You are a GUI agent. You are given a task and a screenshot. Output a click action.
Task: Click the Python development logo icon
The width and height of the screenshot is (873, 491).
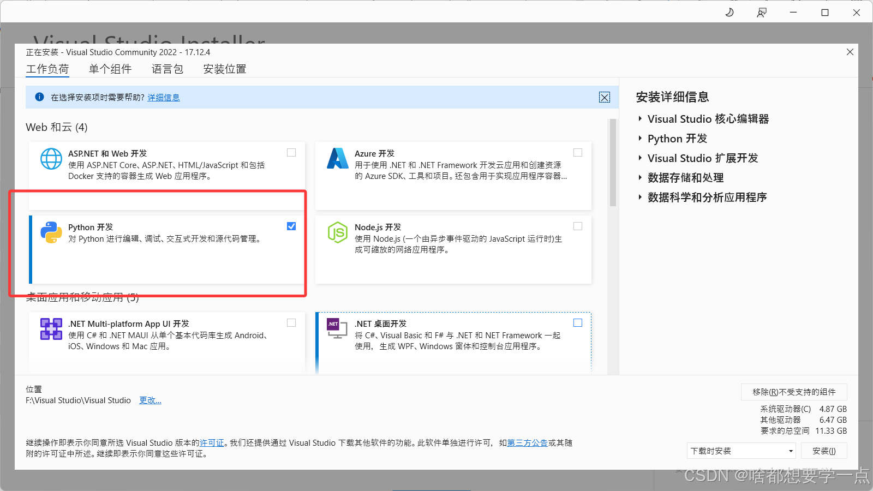click(x=51, y=232)
